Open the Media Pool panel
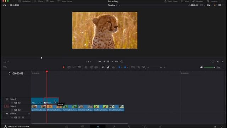227x128 pixels. (24, 1)
